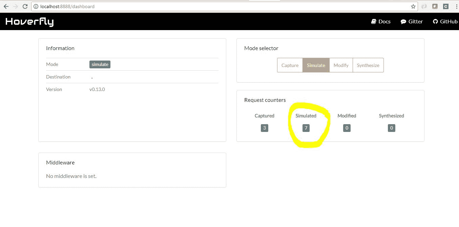Screen dimensions: 459x227
Task: Click the Modified counter value 0
Action: 347,128
